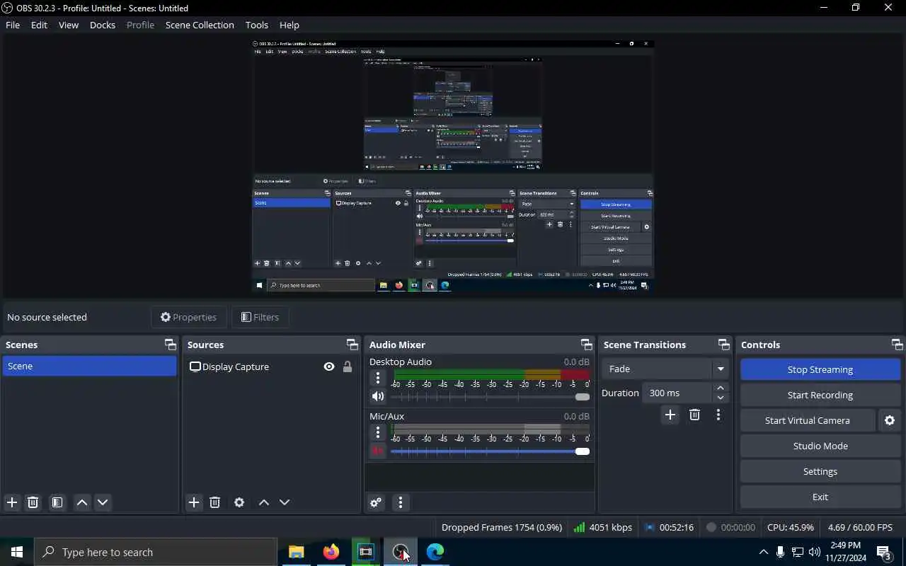Click the taskbar clock showing 2:49 PM

(846, 552)
